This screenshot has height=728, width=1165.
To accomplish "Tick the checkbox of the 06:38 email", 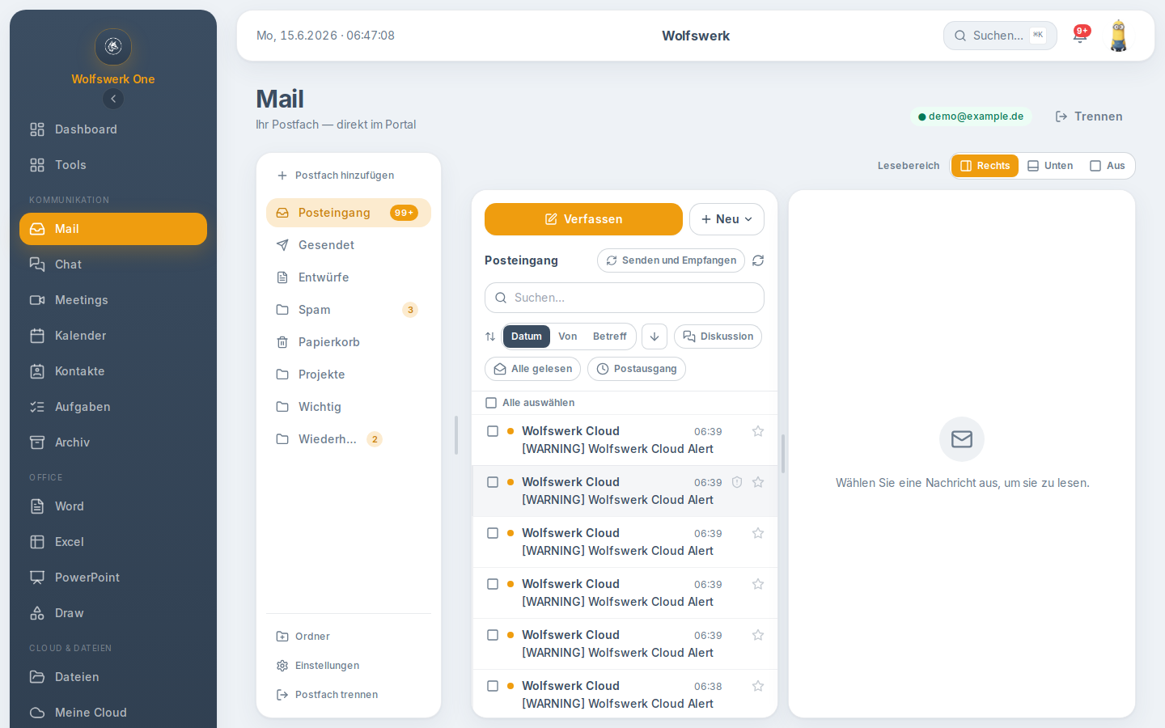I will [x=493, y=686].
